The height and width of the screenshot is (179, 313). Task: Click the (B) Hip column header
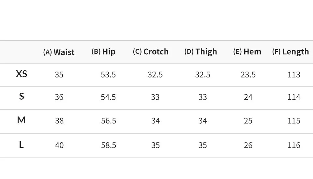click(x=103, y=52)
